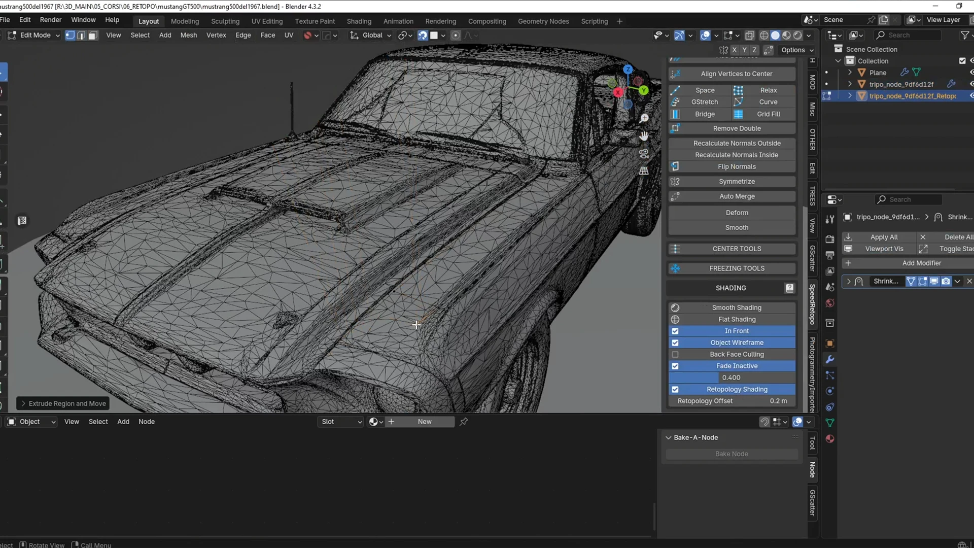Open Render properties tab icon

(830, 239)
